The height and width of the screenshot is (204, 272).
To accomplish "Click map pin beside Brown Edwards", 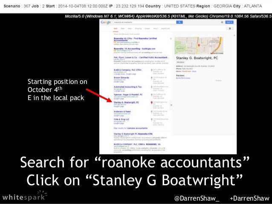I will pos(152,78).
